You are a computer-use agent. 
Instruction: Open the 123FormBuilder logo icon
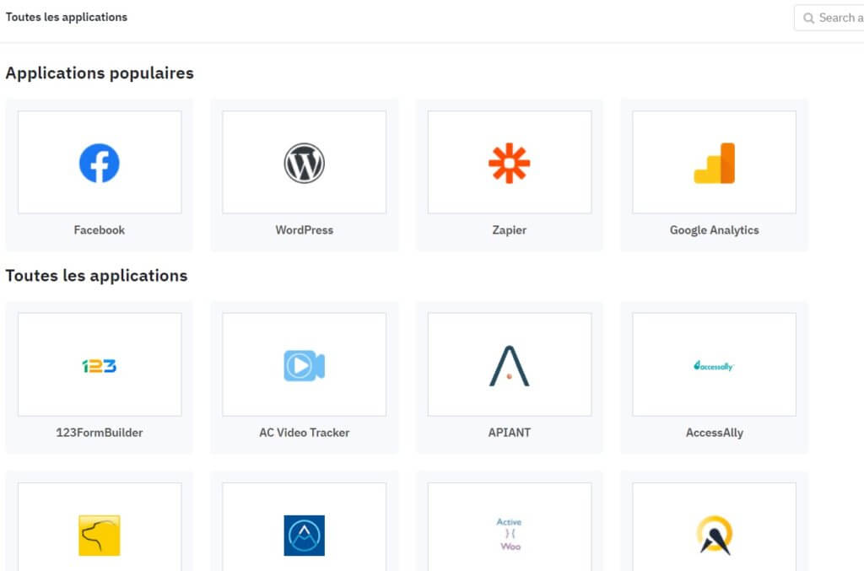[x=100, y=365]
